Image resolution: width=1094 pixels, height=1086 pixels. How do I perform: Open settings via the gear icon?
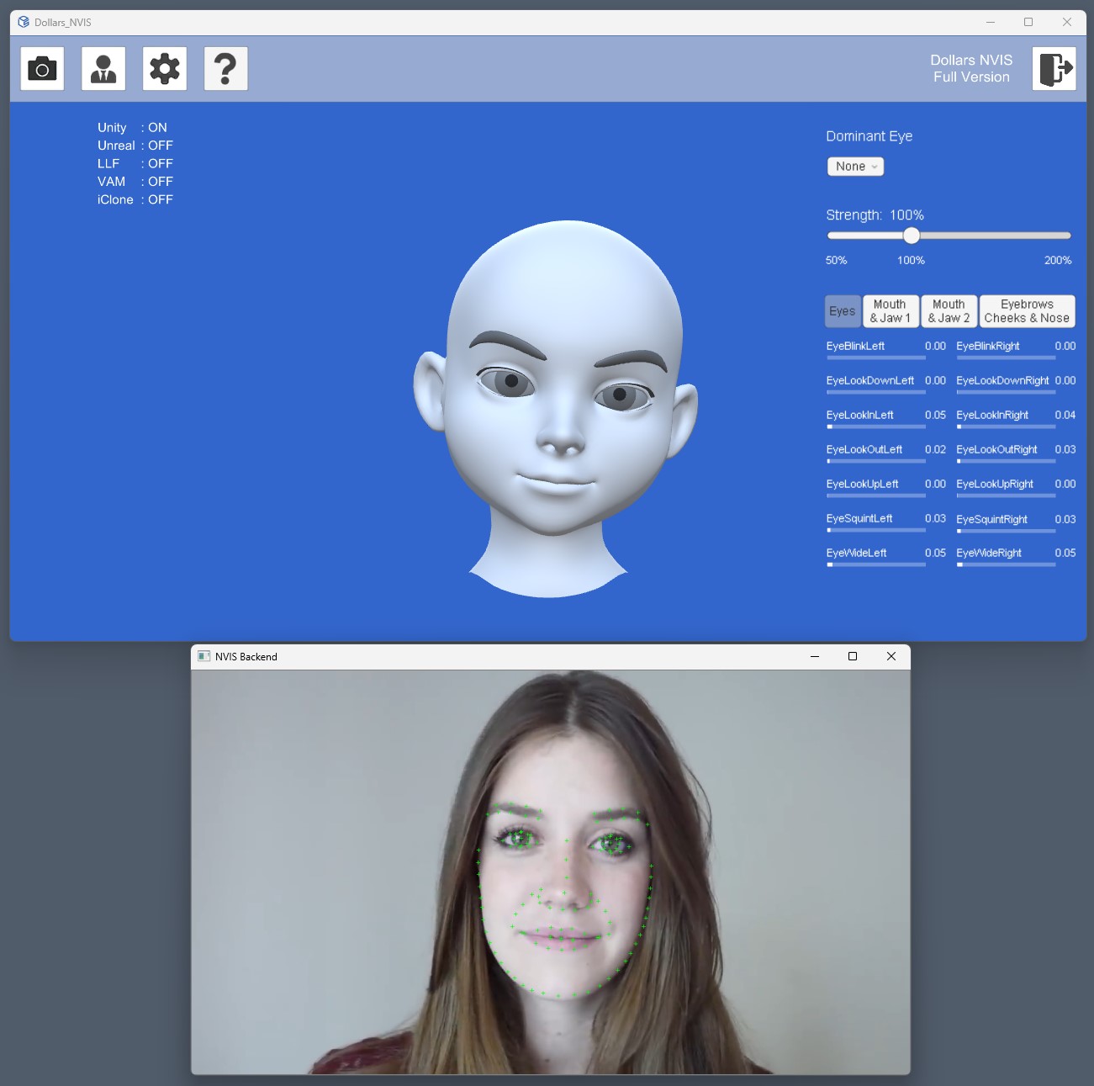(x=165, y=69)
